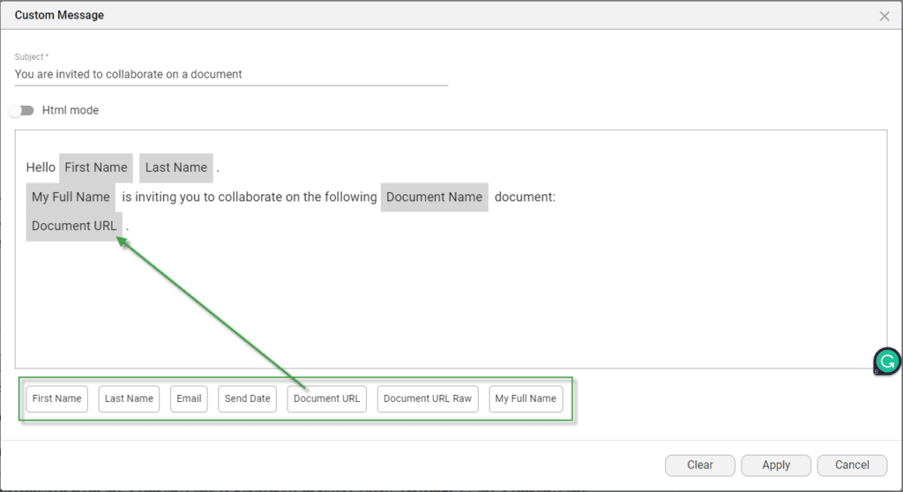The image size is (903, 492).
Task: Select the Document URL placeholder in message body
Action: click(x=74, y=226)
